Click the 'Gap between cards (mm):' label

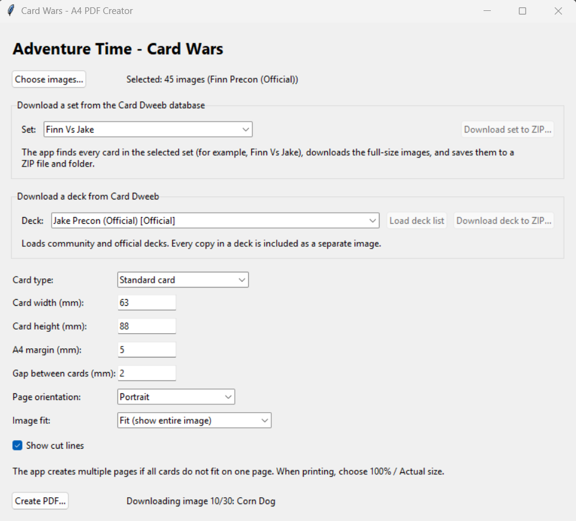pyautogui.click(x=64, y=373)
